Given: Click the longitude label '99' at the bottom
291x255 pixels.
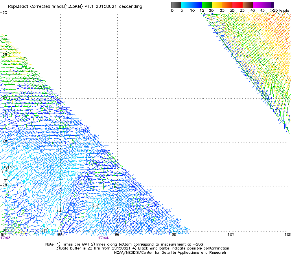Looking at the screenshot, I should (x=174, y=235).
